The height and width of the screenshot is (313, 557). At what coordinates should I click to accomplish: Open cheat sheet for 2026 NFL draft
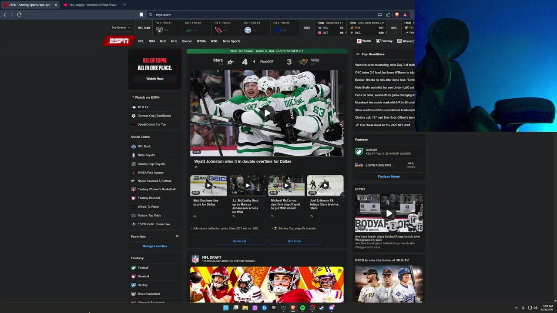(385, 125)
